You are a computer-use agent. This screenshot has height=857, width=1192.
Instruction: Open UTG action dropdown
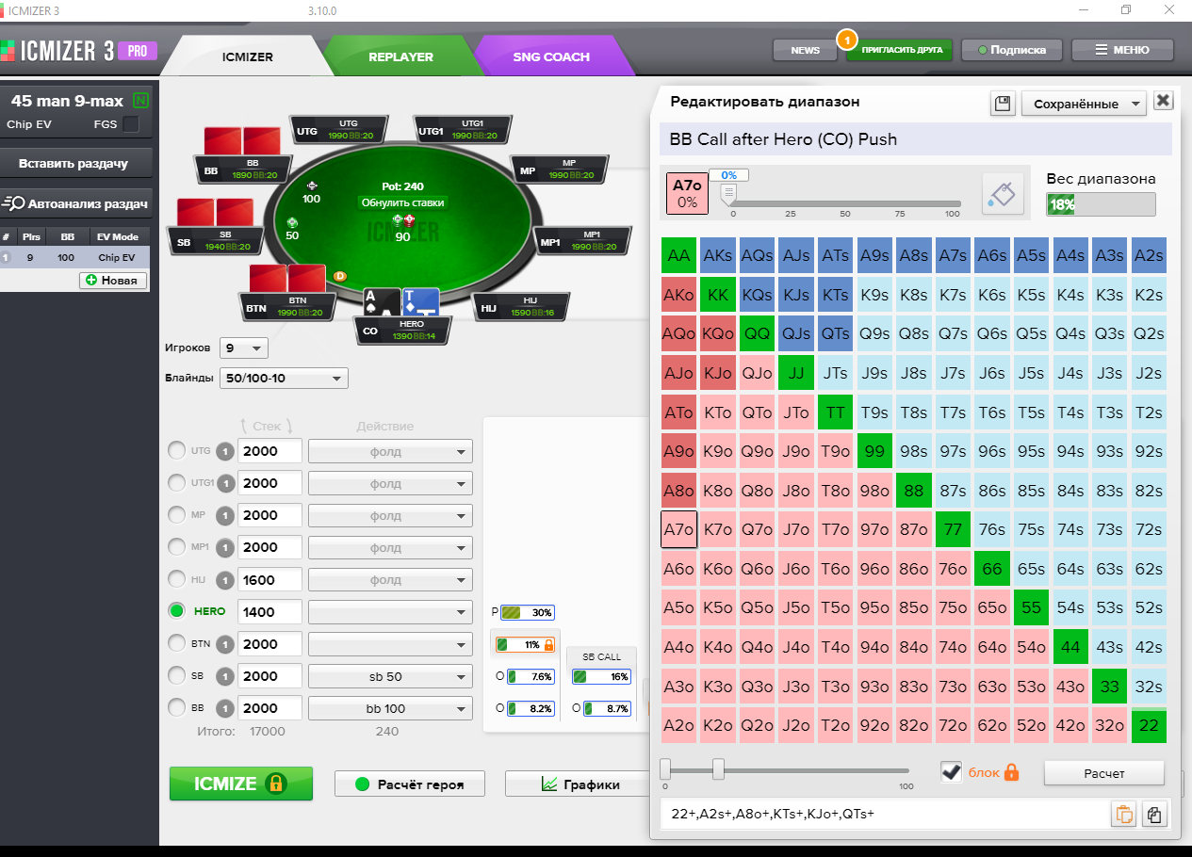tap(390, 451)
